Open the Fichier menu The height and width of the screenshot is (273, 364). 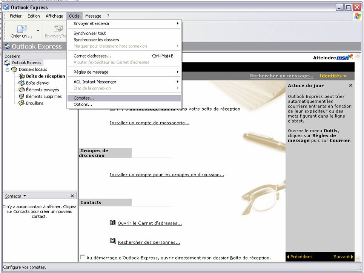click(15, 16)
